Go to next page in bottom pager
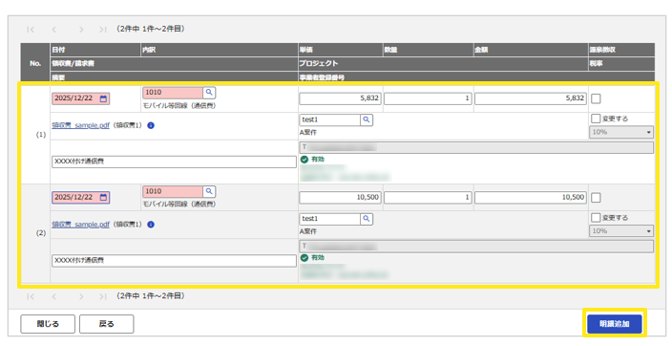Viewport: 672px width, 346px height. click(x=81, y=296)
